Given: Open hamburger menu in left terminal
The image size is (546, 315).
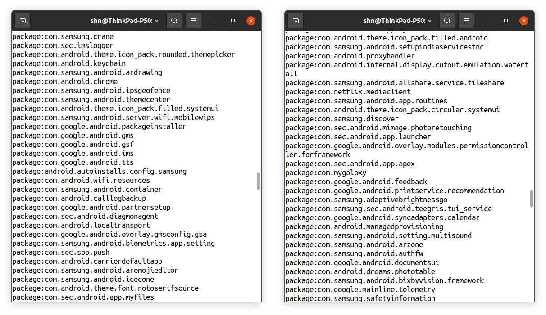Looking at the screenshot, I should point(193,21).
